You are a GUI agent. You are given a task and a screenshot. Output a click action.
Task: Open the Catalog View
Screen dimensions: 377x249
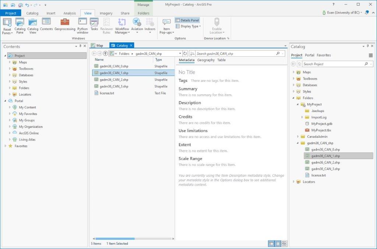coord(33,26)
